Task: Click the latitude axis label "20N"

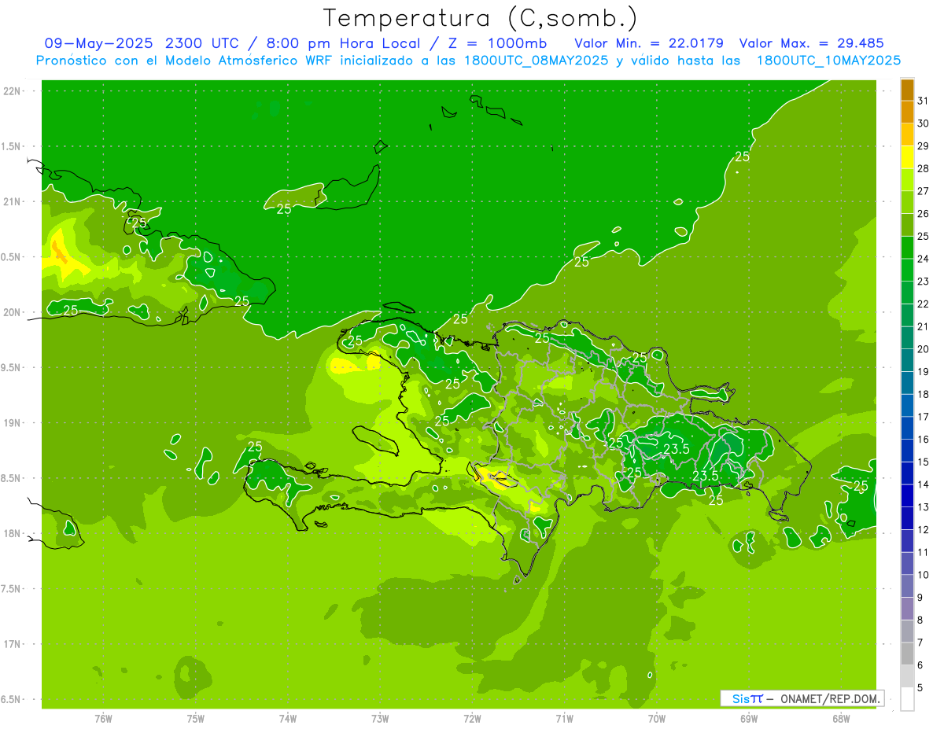Action: click(x=12, y=312)
